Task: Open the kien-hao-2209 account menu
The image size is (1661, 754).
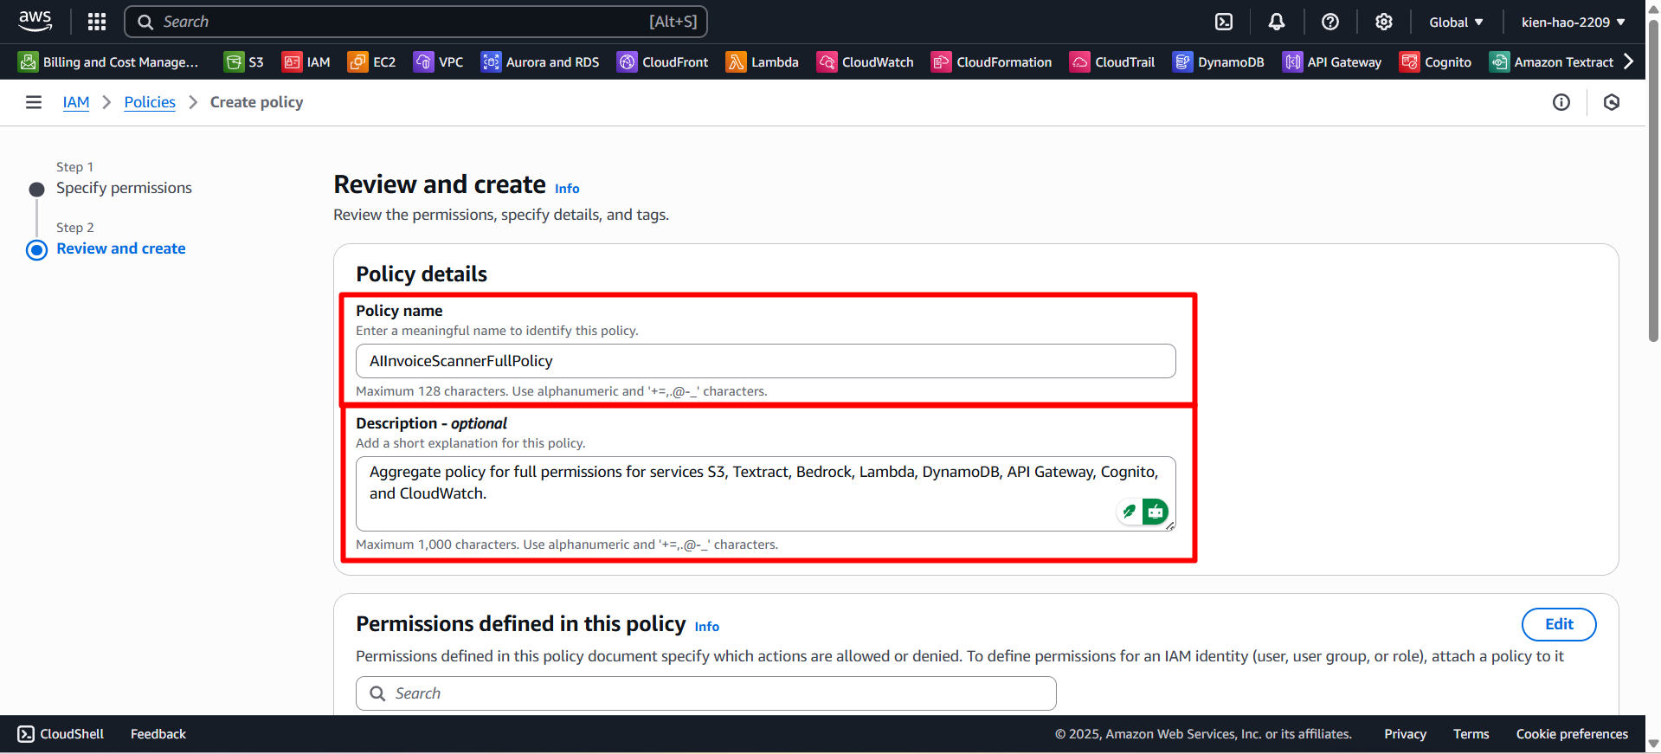Action: (x=1573, y=22)
